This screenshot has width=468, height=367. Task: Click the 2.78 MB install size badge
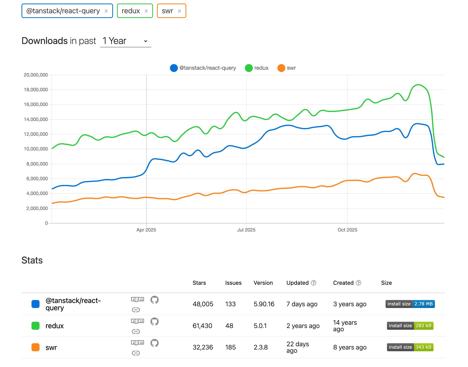(x=410, y=304)
